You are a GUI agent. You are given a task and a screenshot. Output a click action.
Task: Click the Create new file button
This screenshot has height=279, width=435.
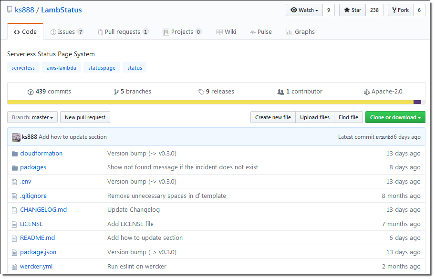click(273, 117)
